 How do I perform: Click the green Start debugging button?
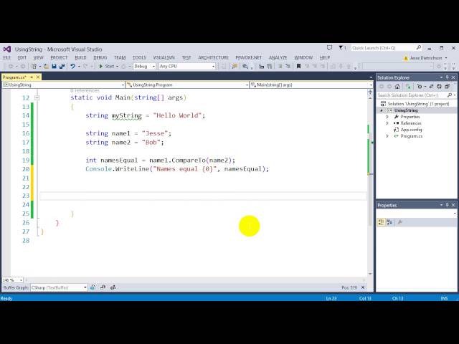tap(107, 67)
